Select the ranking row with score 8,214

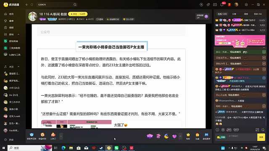coord(240,30)
